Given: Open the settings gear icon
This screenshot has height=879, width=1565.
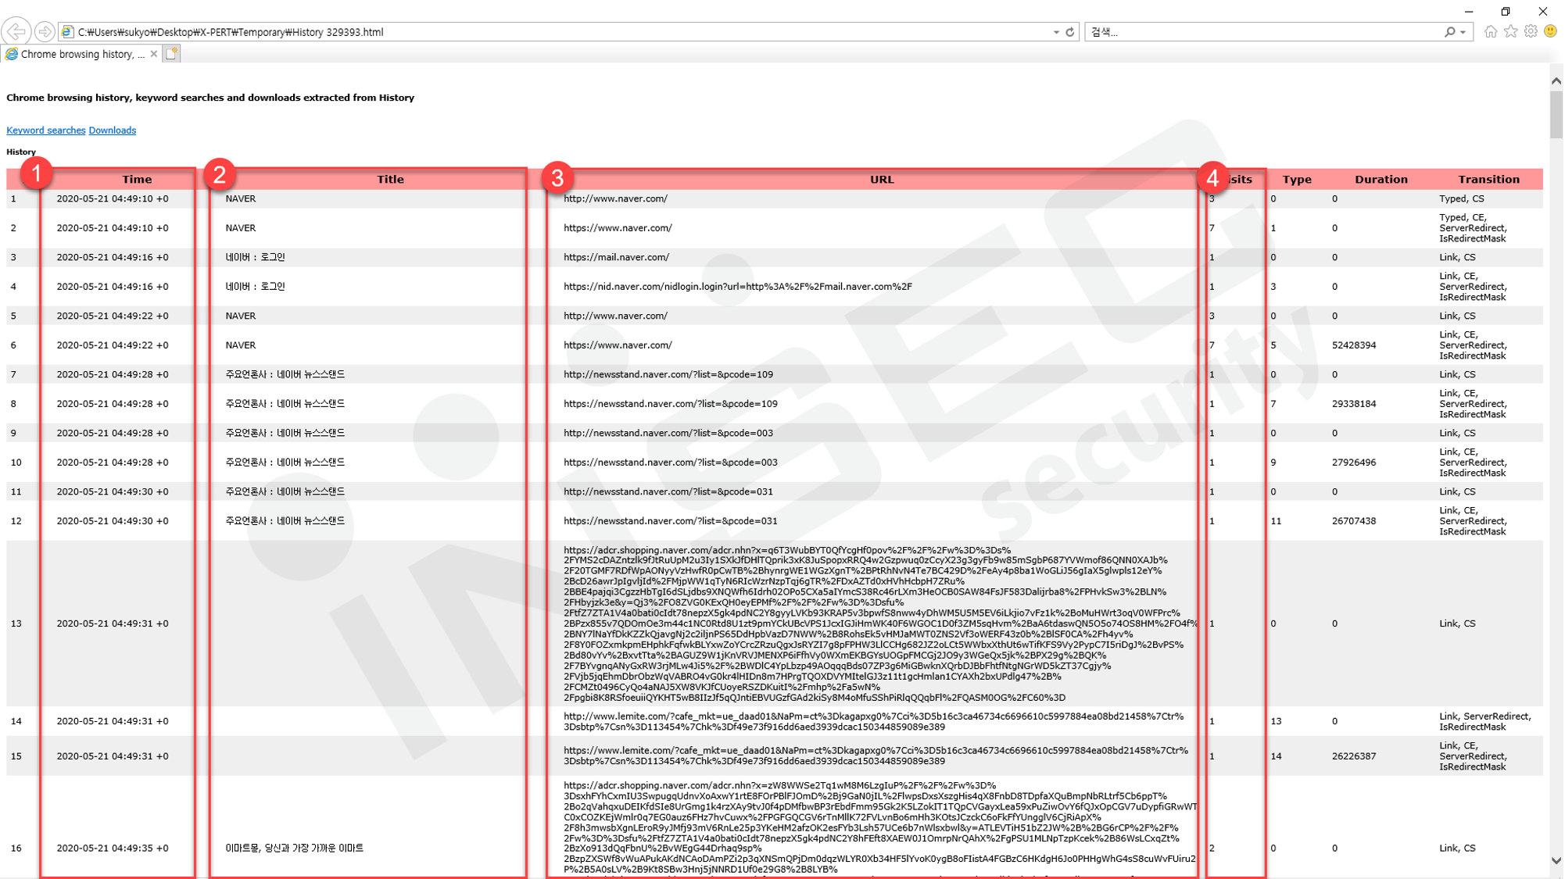Looking at the screenshot, I should pyautogui.click(x=1531, y=31).
